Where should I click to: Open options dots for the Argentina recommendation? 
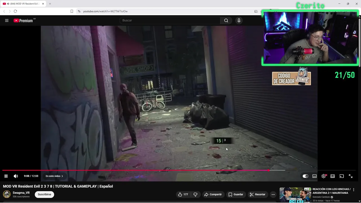(354, 190)
